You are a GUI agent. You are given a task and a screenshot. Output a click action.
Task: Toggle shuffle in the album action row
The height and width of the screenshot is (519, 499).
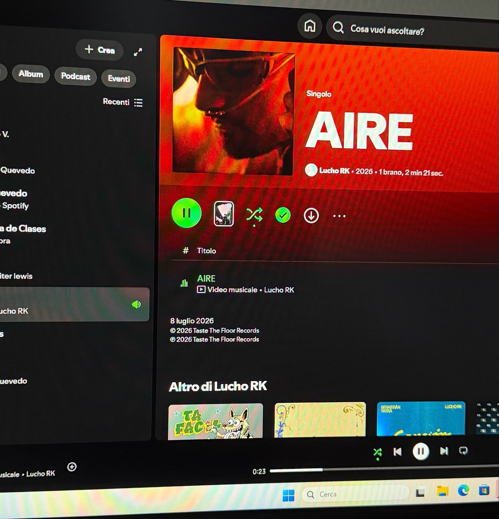coord(254,215)
